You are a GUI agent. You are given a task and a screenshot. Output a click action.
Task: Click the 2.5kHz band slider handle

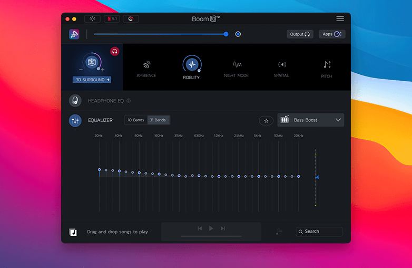tap(239, 177)
